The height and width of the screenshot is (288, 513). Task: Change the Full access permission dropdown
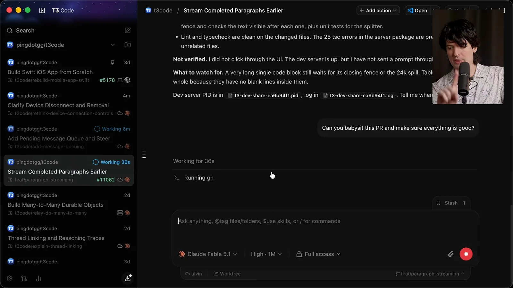click(318, 254)
